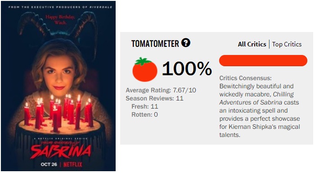Click the Fresh: 11 count
The width and height of the screenshot is (315, 173).
click(x=144, y=106)
